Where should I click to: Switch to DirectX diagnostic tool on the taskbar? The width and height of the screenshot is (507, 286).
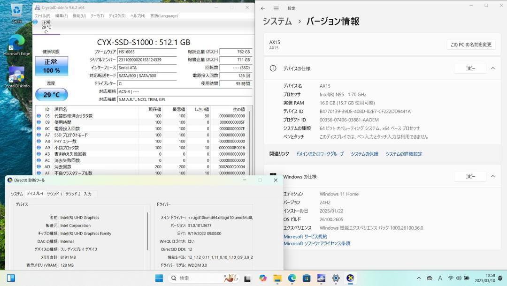350,278
